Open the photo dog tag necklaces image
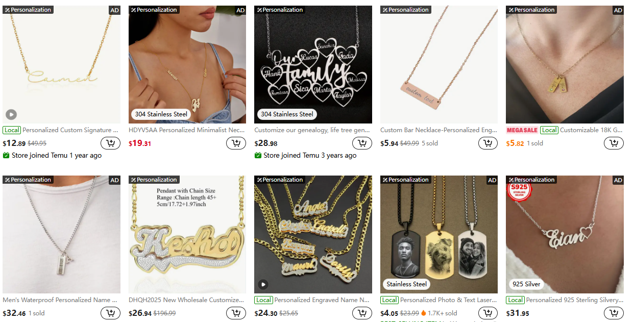This screenshot has width=634, height=322. pos(439,234)
